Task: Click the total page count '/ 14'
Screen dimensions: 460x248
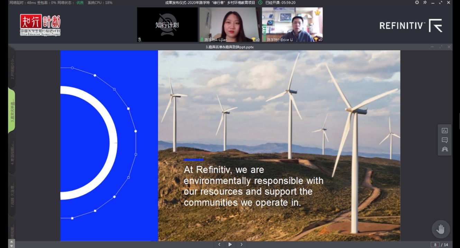Action: 444,245
